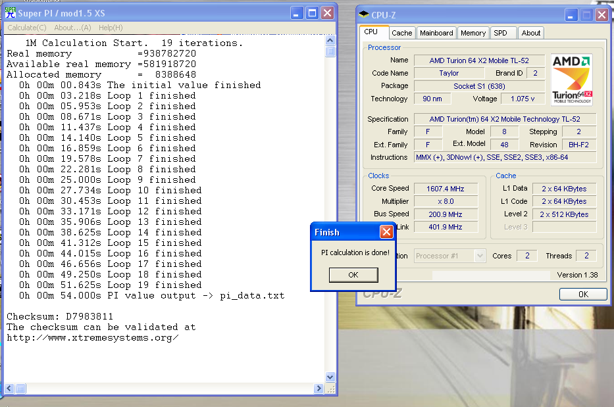This screenshot has height=407, width=614.
Task: Click the Checksum: D7983811 line
Action: 60,316
